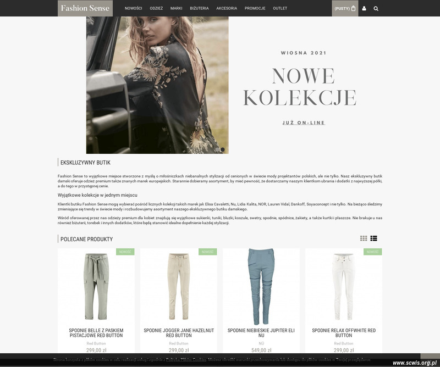The height and width of the screenshot is (367, 440).
Task: Go to the Fashion Sense logo homepage
Action: pos(85,8)
